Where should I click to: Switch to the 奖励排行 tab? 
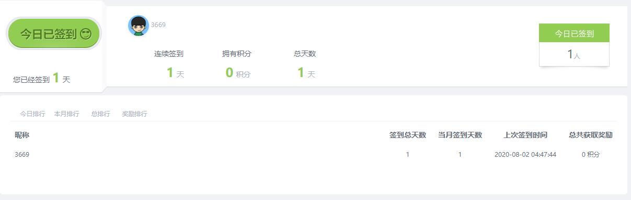click(x=134, y=114)
